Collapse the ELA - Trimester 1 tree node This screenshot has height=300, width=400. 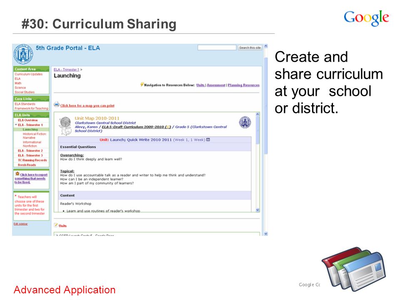pyautogui.click(x=16, y=125)
